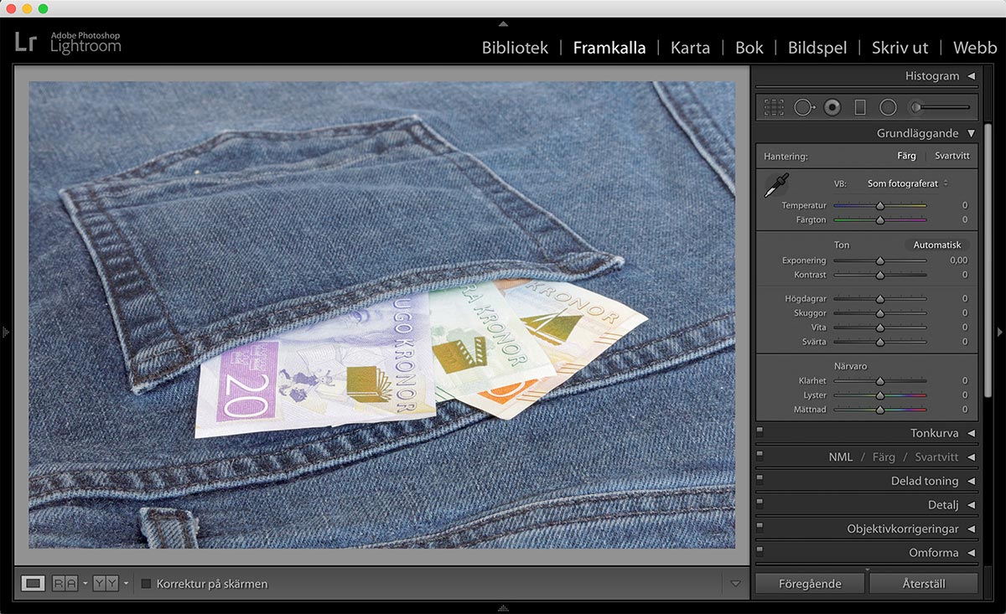
Task: Apply Automatisk tone adjustment
Action: point(937,245)
